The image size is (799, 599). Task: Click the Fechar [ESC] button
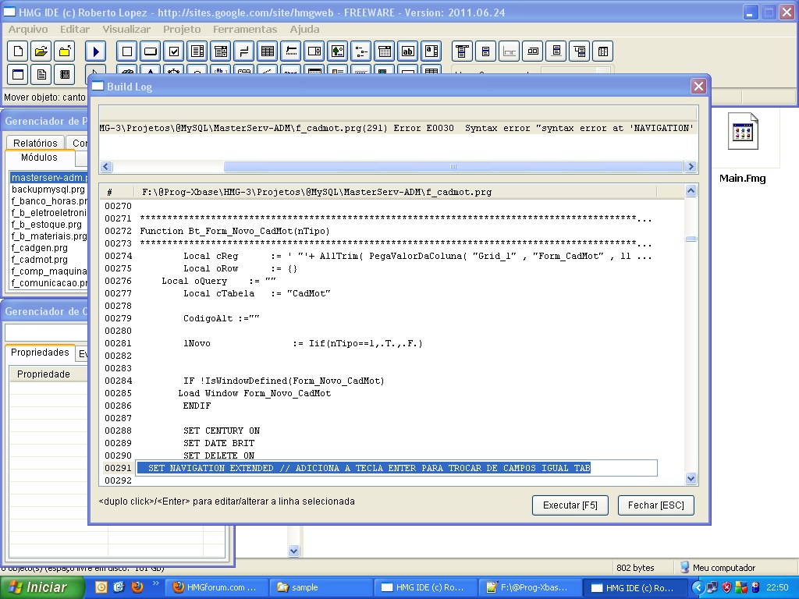click(x=655, y=505)
